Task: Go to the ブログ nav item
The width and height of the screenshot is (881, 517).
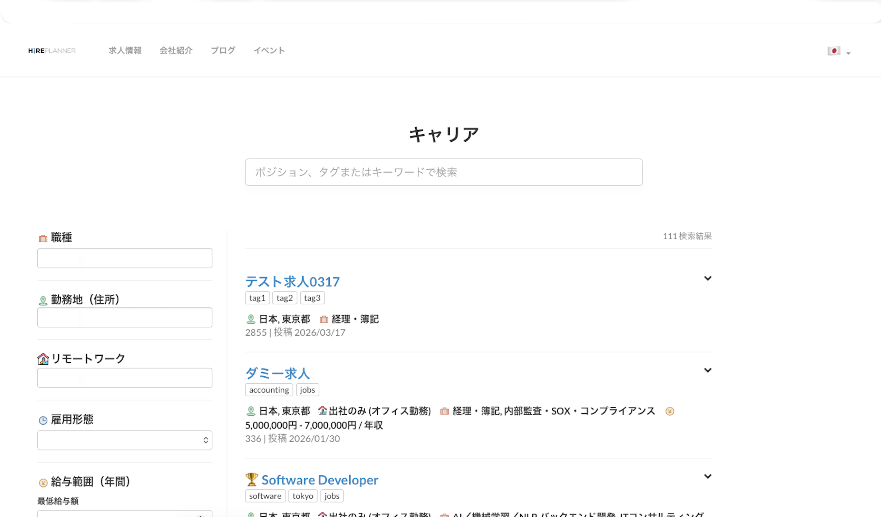Action: (223, 51)
